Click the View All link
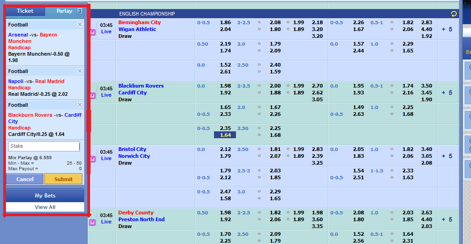The width and height of the screenshot is (471, 244). (x=45, y=207)
